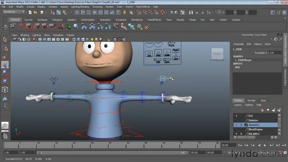Open Layers menu in Layer Editor
The height and width of the screenshot is (162, 288).
[238, 105]
